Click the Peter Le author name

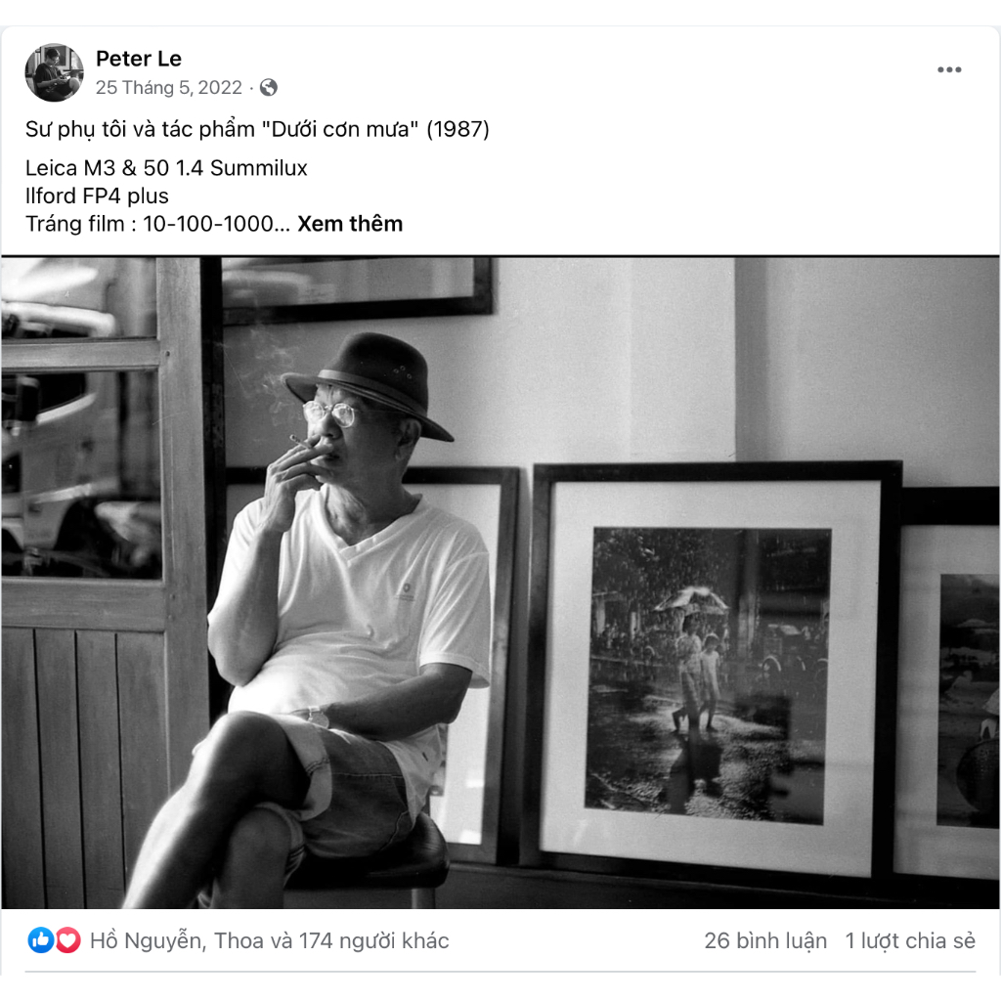click(x=139, y=59)
